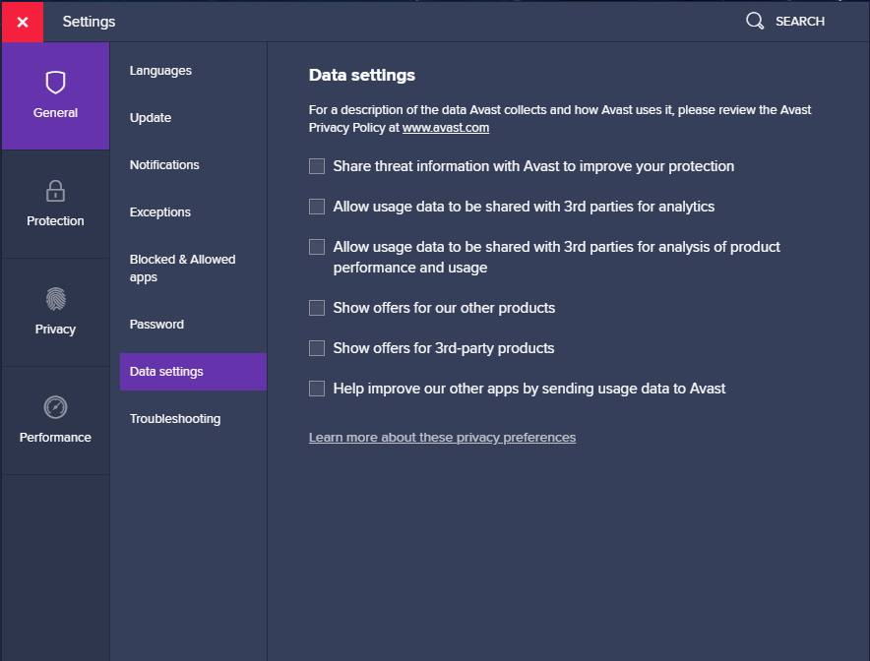Screen dimensions: 870x661
Task: Click the General shield icon
Action: click(x=55, y=83)
